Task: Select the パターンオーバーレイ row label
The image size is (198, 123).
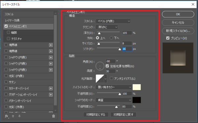Action: tap(20, 101)
